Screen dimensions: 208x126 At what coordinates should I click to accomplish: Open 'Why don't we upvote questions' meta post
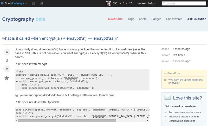(185, 81)
